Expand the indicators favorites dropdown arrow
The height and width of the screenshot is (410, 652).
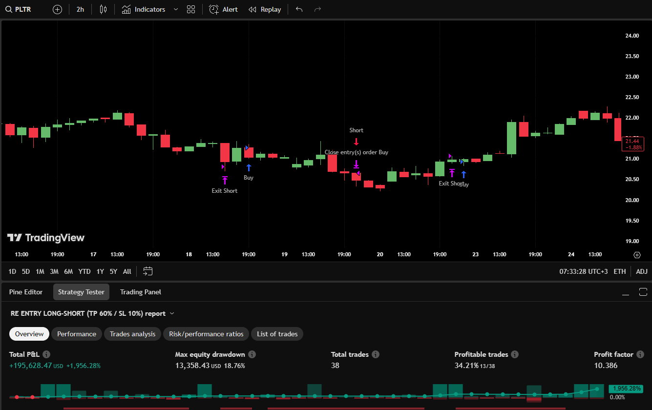[x=176, y=9]
